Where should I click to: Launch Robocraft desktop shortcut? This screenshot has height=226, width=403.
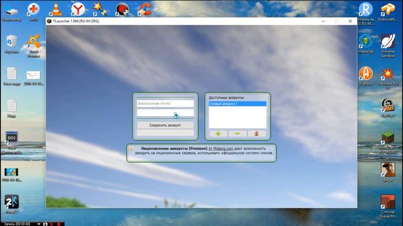[x=388, y=12]
